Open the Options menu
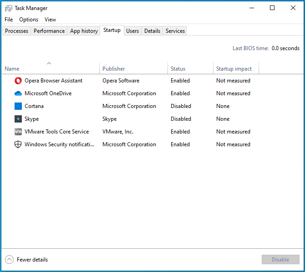This screenshot has width=305, height=272. (29, 20)
